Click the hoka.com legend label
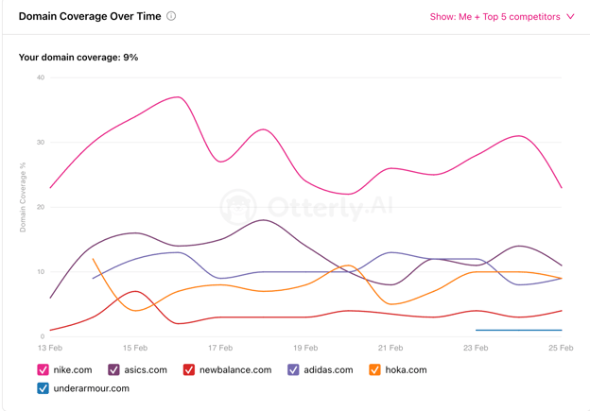Screen dimensions: 590x411 coord(407,370)
